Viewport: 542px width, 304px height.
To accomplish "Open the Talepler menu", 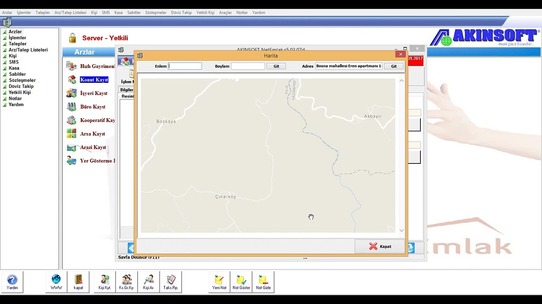I will coord(43,13).
